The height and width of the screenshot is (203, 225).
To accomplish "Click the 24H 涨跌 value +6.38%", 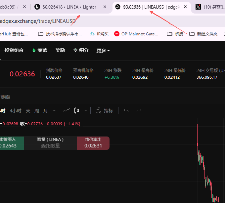I will (112, 77).
